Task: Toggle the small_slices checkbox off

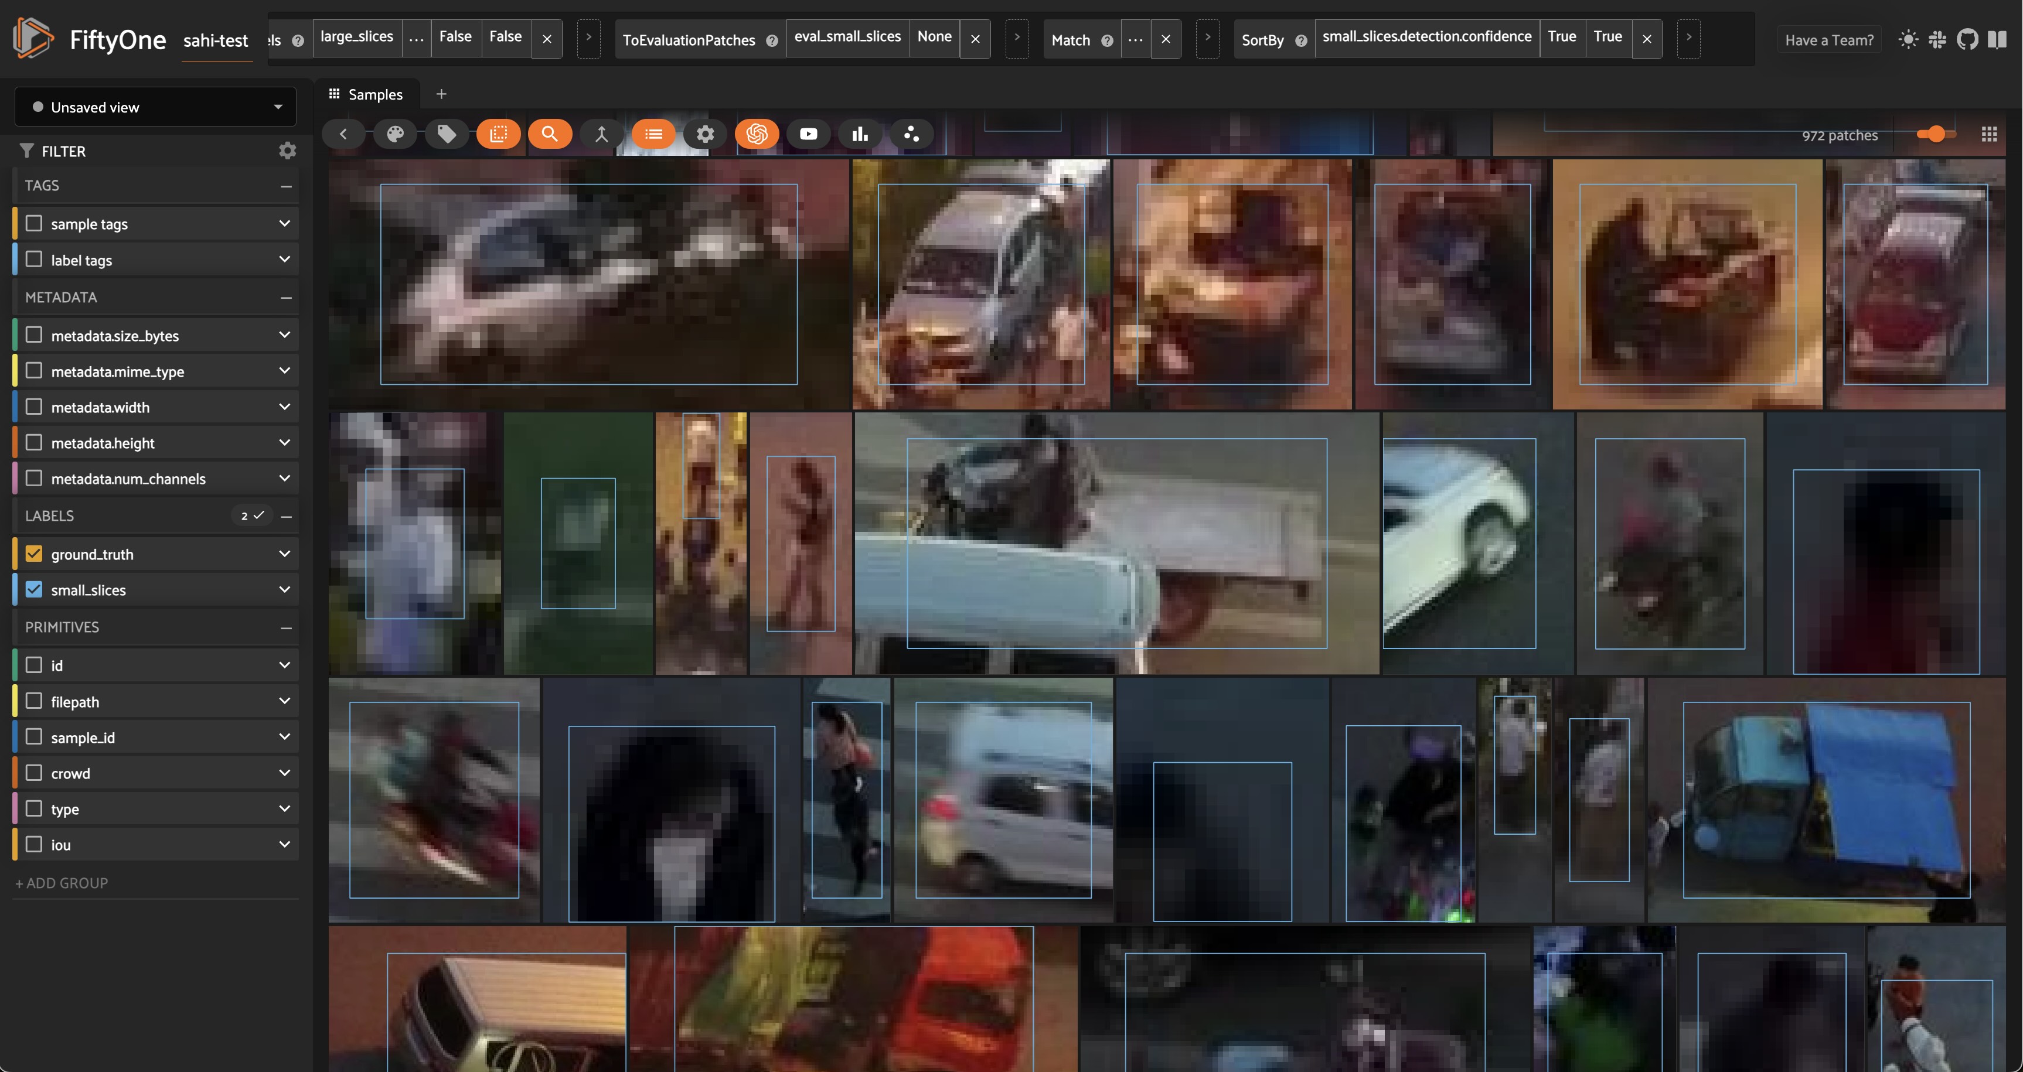Action: click(34, 589)
